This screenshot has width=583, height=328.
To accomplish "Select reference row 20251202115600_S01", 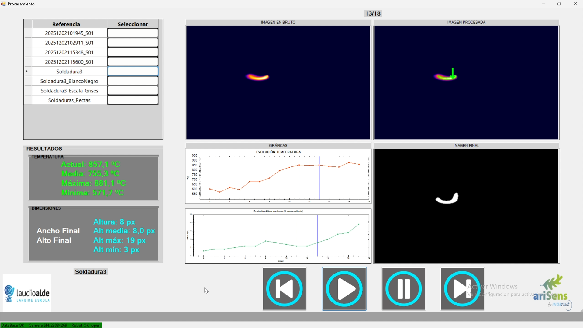I will (70, 62).
